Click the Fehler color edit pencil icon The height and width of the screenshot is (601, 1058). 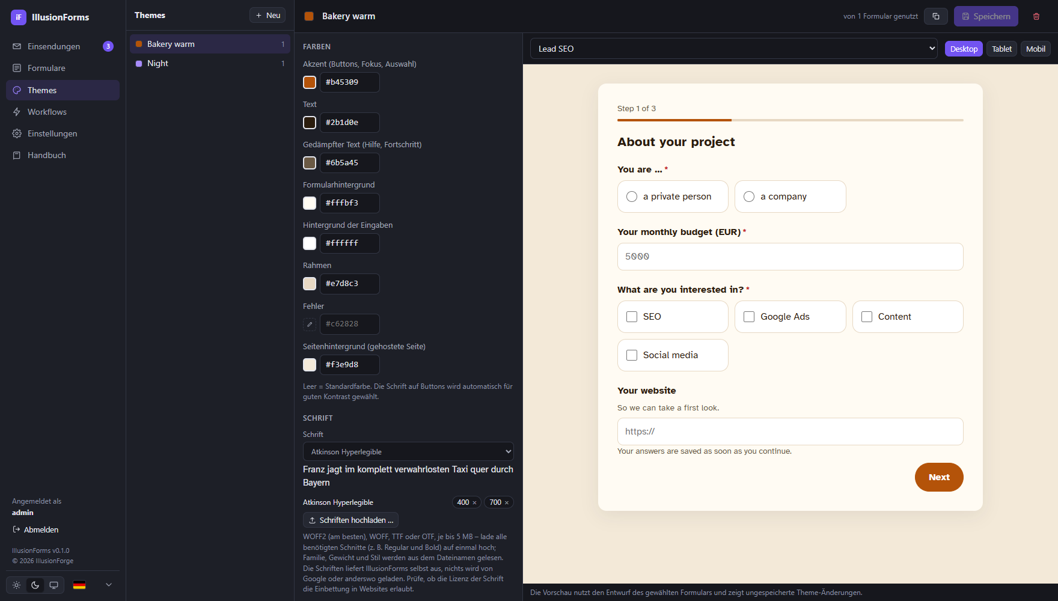point(310,324)
